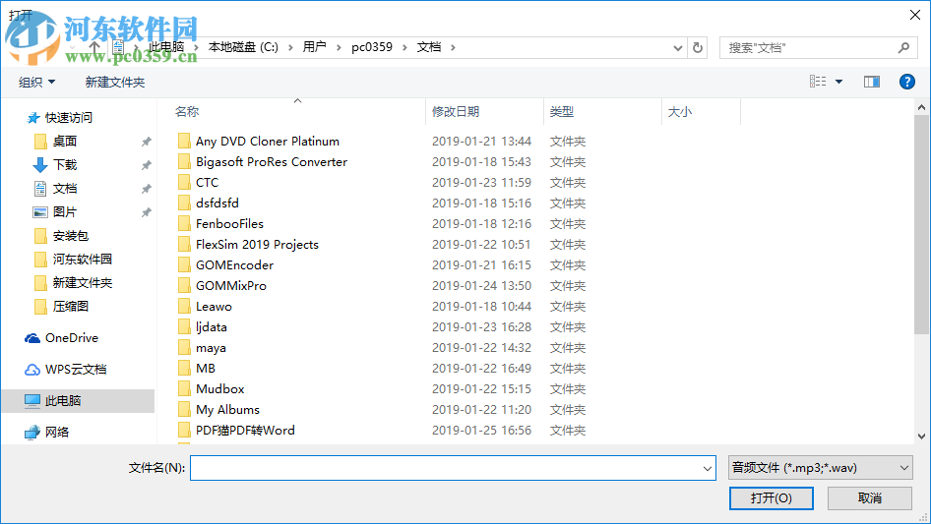Sort by the 大小 column header
Image resolution: width=931 pixels, height=524 pixels.
tap(679, 111)
